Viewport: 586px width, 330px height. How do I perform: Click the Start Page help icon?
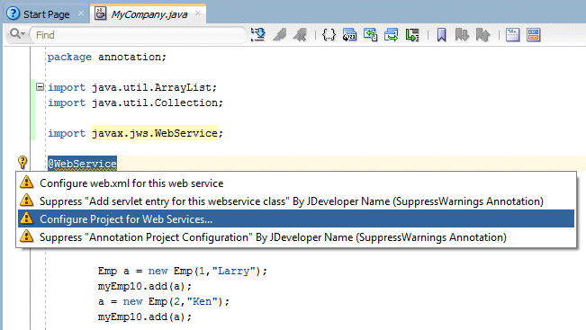pos(13,13)
